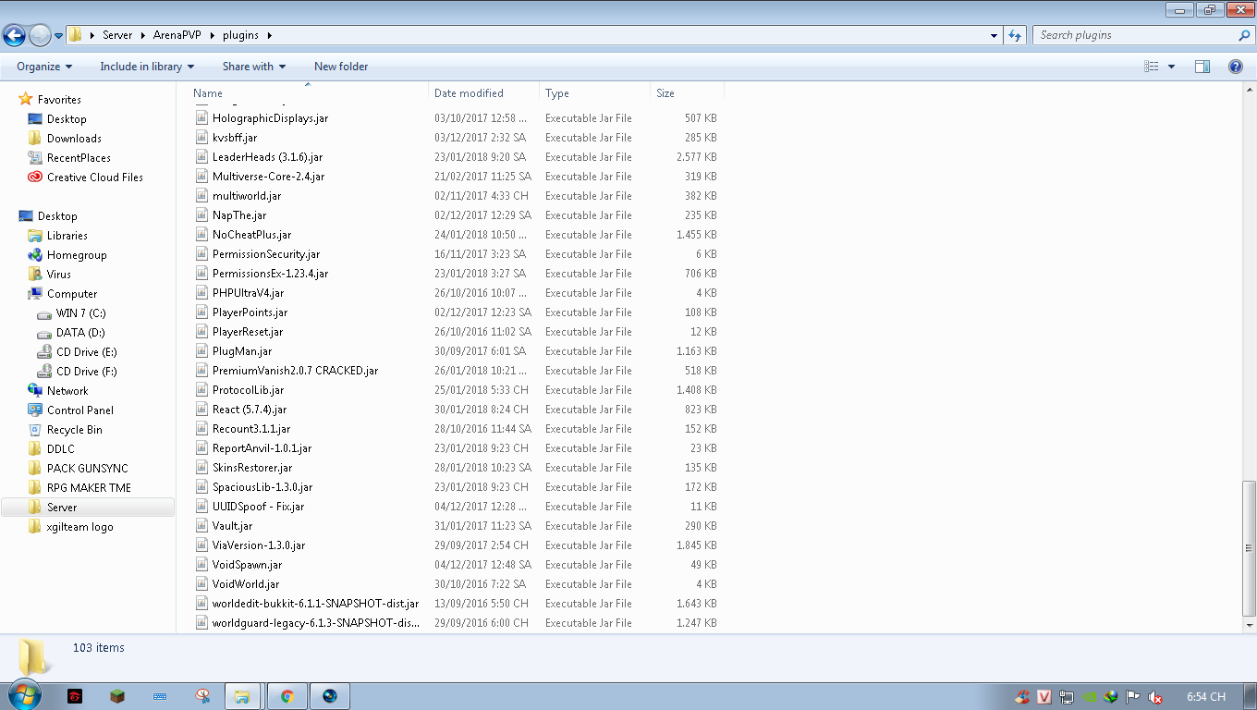
Task: Select Recycle Bin in the navigation pane
Action: (x=74, y=430)
